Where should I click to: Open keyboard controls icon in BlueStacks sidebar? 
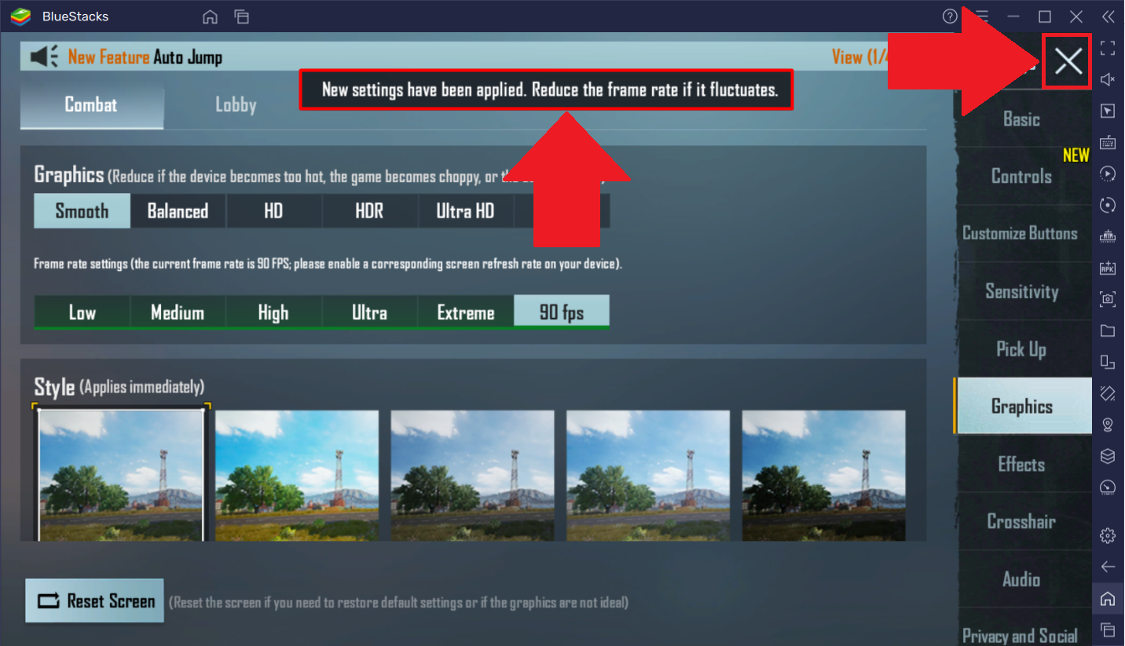(x=1108, y=143)
